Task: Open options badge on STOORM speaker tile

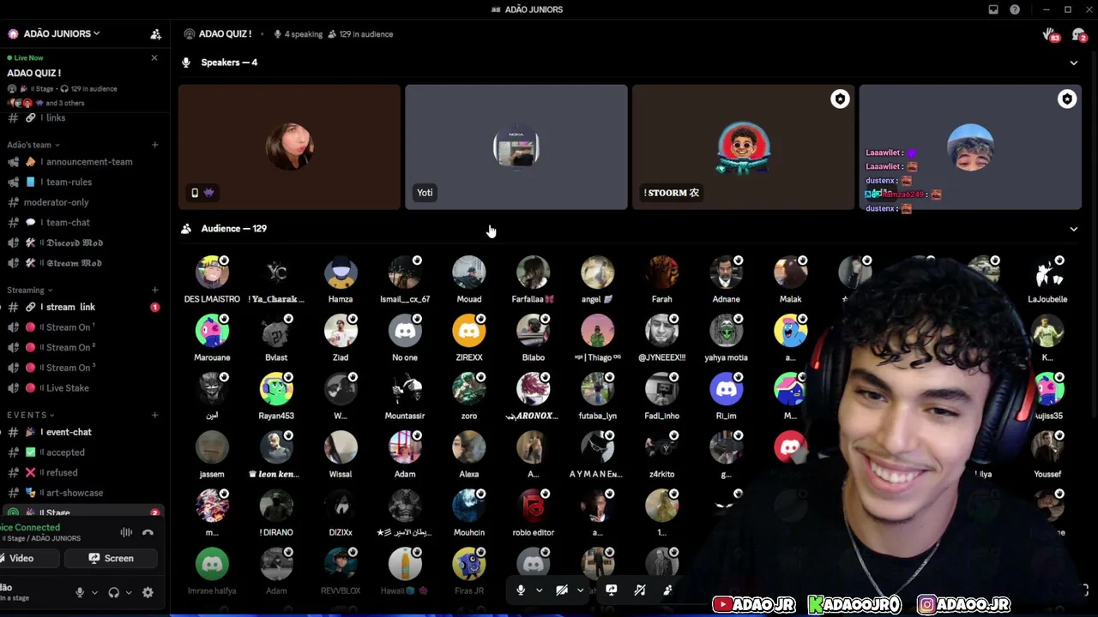Action: click(x=840, y=99)
